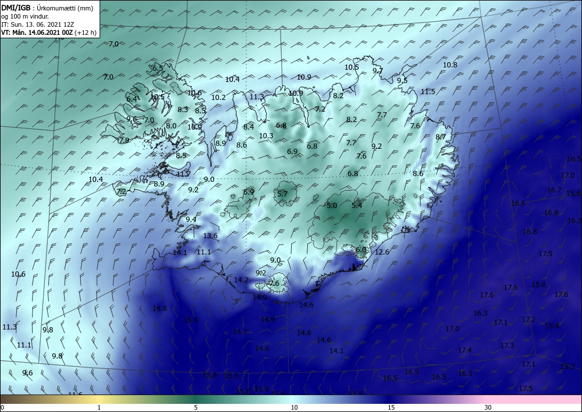Click the 8.4 value label
The width and height of the screenshot is (582, 412).
pos(249,127)
